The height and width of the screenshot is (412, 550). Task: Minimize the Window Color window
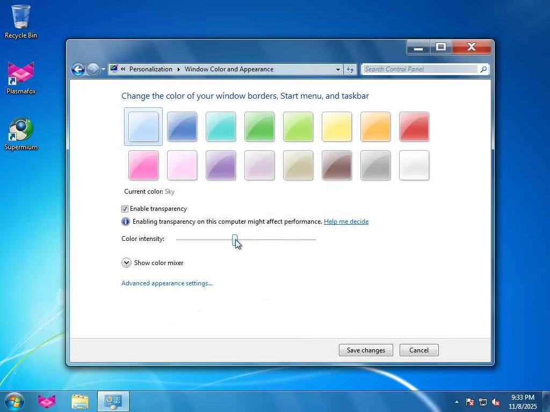[418, 47]
